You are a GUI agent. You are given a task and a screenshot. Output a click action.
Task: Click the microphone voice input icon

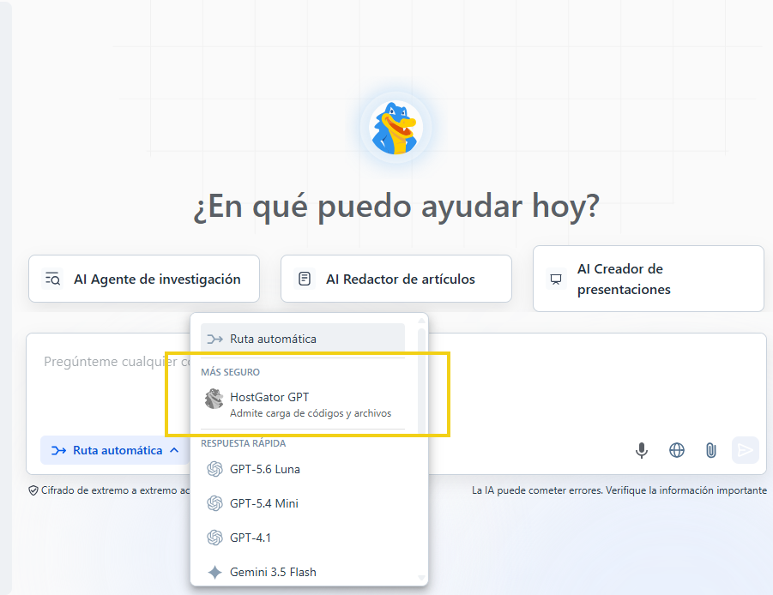coord(642,450)
